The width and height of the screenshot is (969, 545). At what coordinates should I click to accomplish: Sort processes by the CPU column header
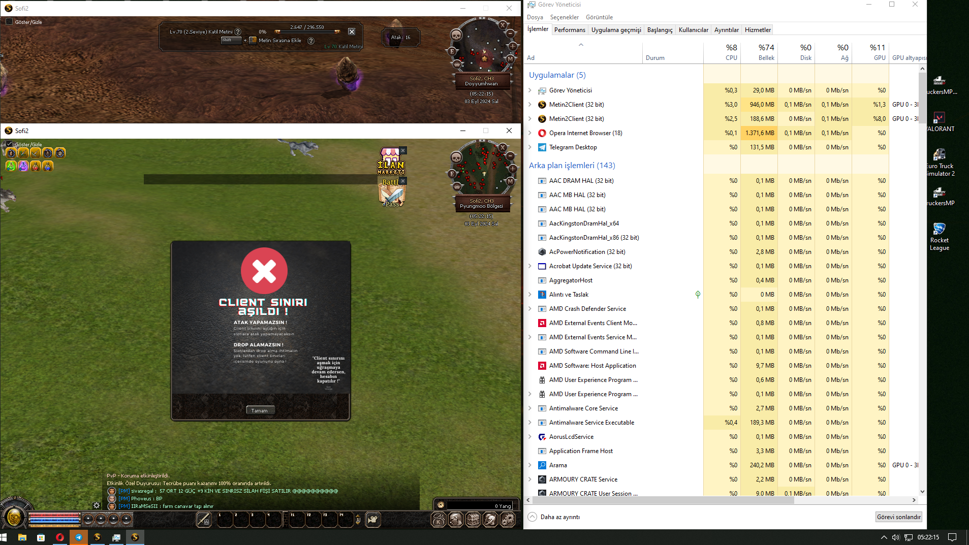pos(722,53)
